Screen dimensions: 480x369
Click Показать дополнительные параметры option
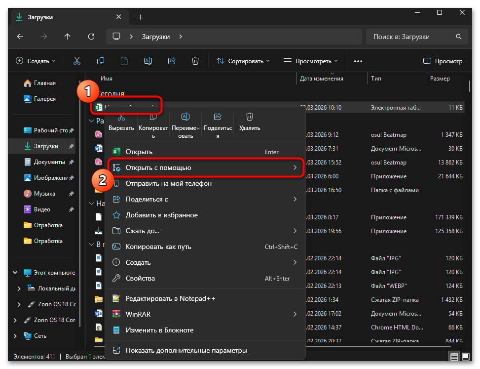[x=186, y=351]
